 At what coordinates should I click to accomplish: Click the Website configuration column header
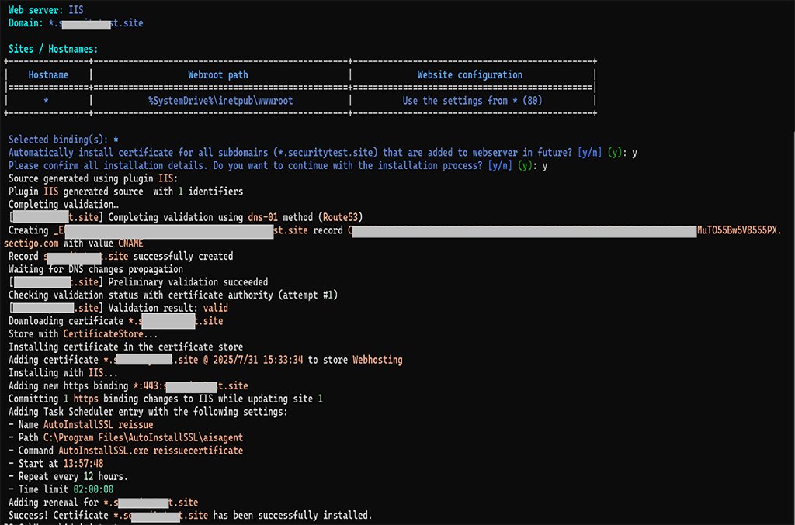click(470, 75)
